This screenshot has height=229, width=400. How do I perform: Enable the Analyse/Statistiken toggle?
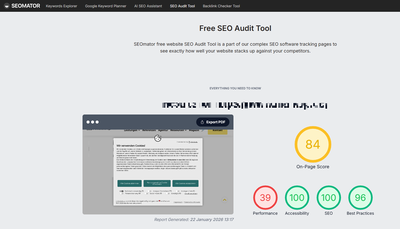click(x=150, y=191)
